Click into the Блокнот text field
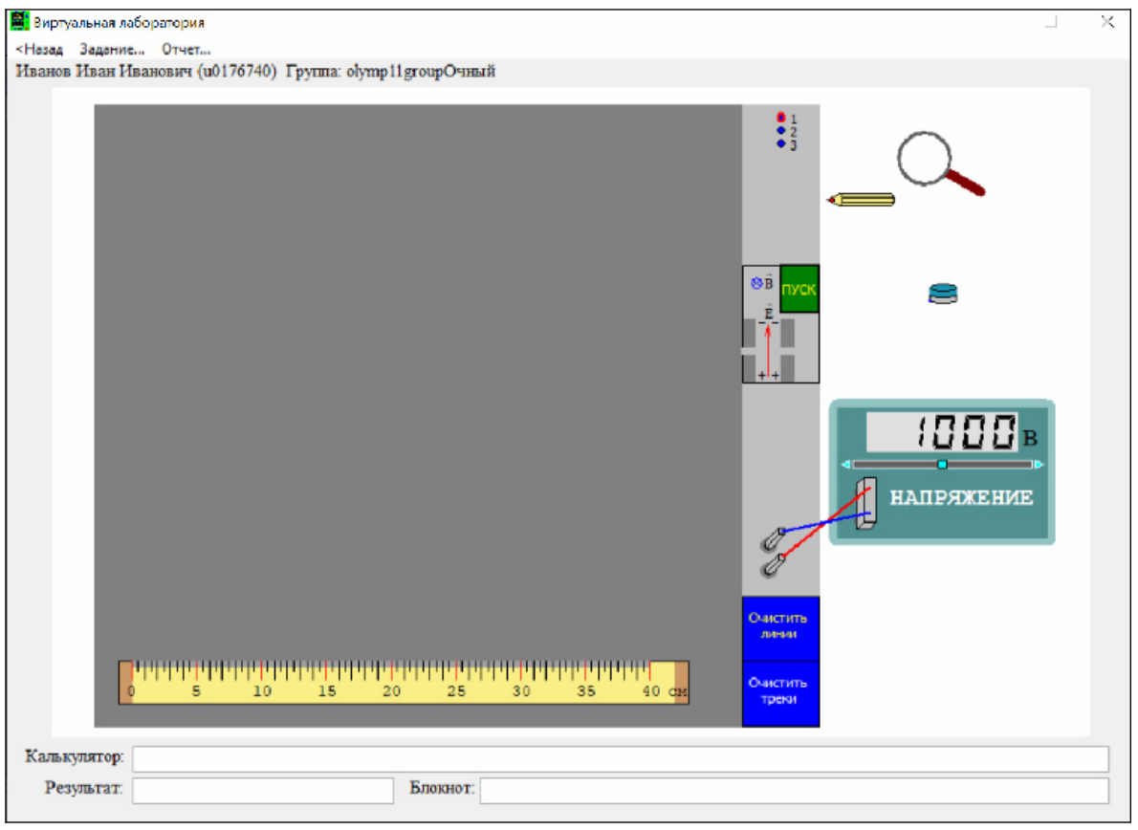The height and width of the screenshot is (830, 1138). (x=794, y=791)
